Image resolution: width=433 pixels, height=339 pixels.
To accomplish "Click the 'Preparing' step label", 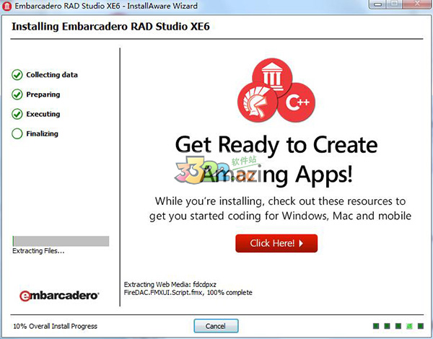I will [x=43, y=94].
